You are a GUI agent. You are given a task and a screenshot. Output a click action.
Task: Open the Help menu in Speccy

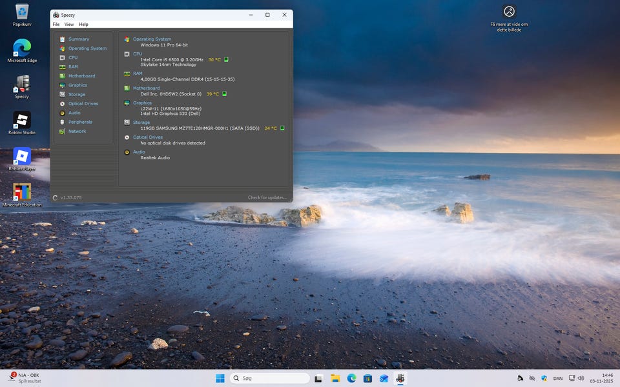click(83, 25)
